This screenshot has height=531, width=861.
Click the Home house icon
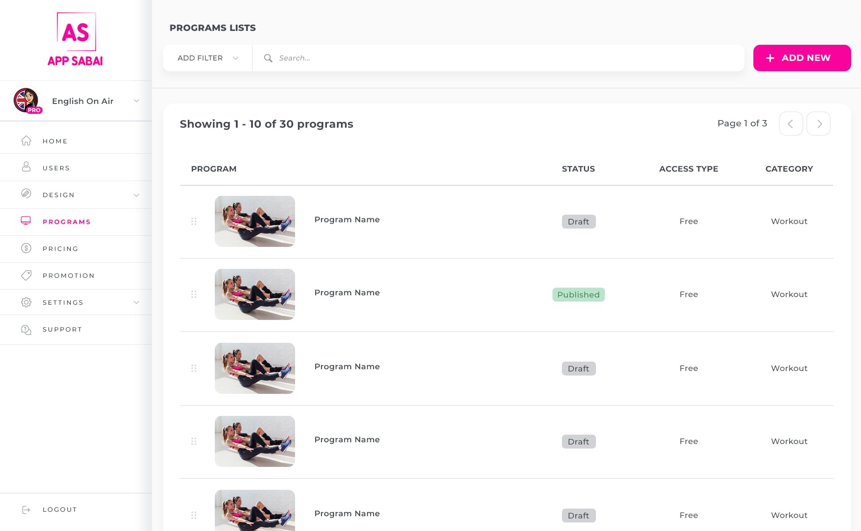coord(26,141)
